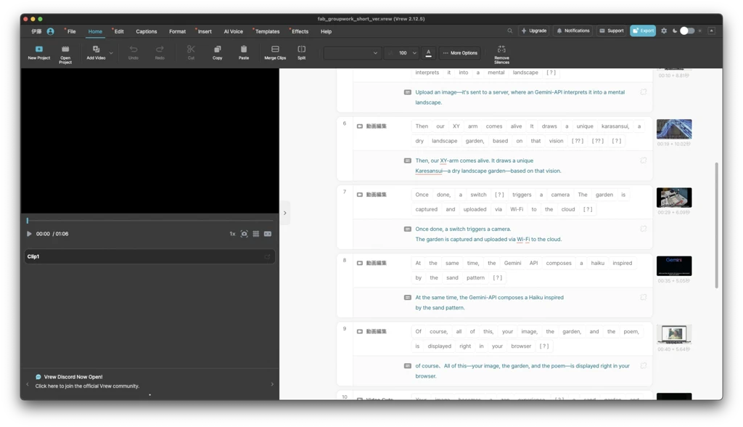
Task: Open the text color picker
Action: click(x=428, y=53)
